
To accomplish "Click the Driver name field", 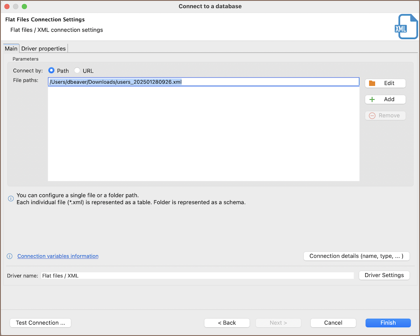I will [197, 276].
